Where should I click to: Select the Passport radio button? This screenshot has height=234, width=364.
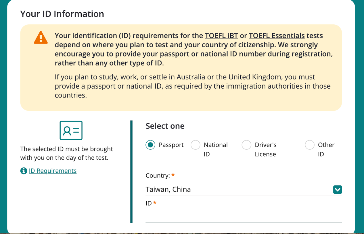(x=150, y=145)
